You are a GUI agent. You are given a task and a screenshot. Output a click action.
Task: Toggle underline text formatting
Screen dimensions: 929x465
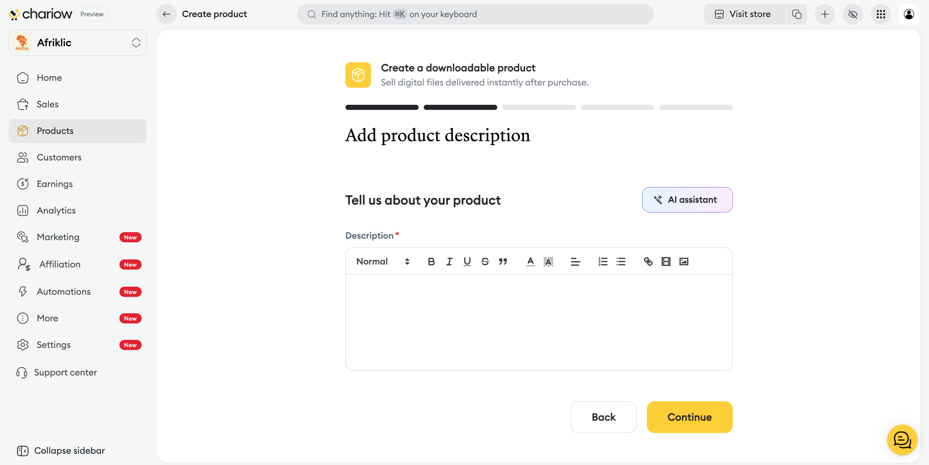tap(467, 261)
